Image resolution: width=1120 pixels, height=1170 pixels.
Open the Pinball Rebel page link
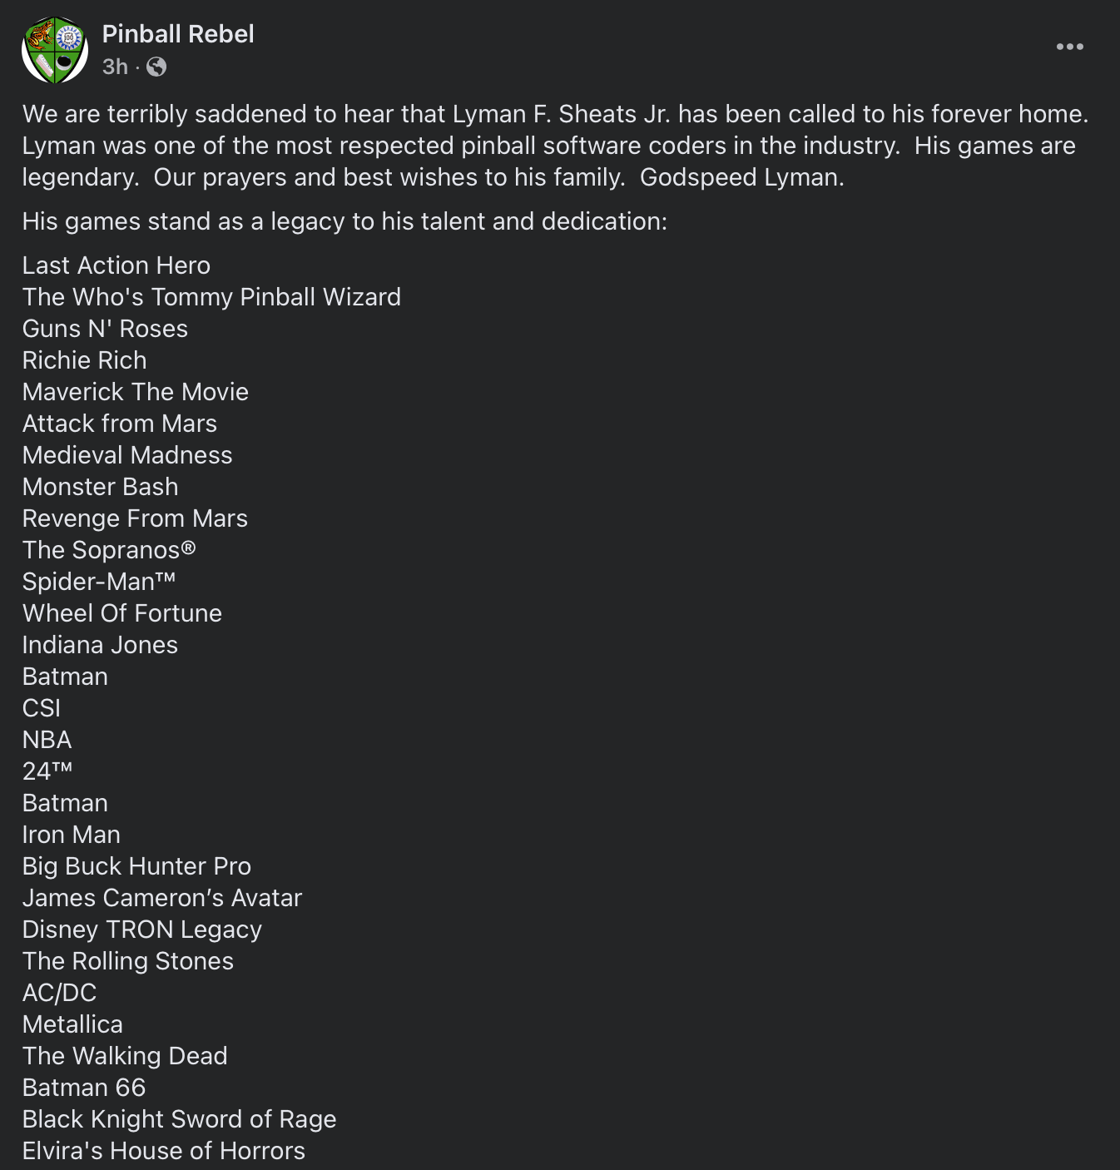178,35
